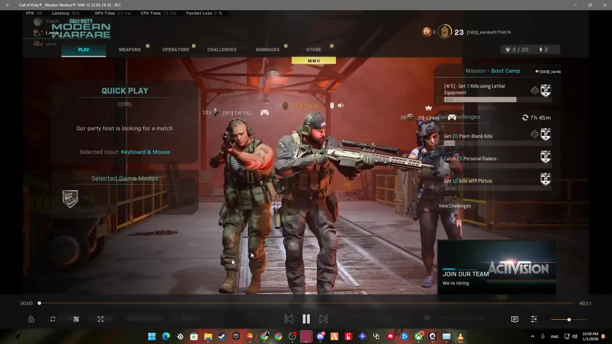Click the 48:51 total duration label

pos(585,303)
